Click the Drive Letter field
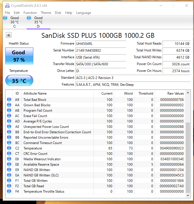This screenshot has height=204, width=194. pos(101,71)
